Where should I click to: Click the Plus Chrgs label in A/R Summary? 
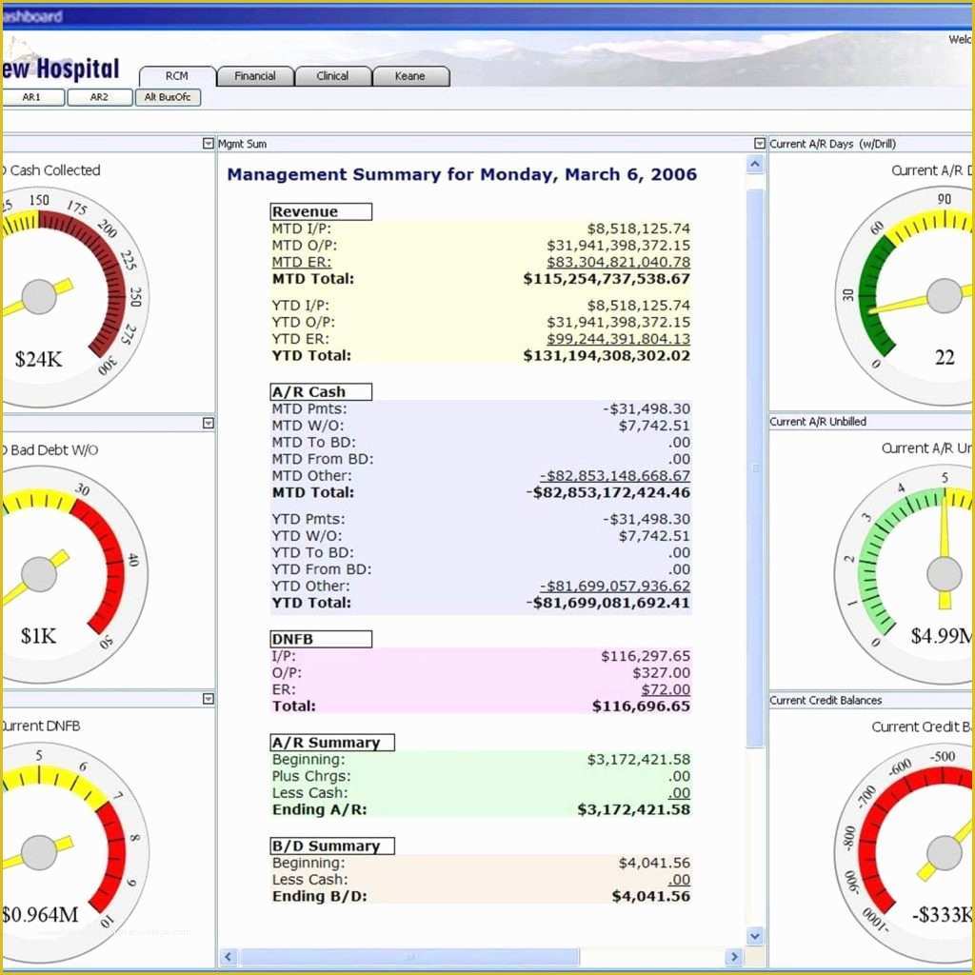coord(311,777)
